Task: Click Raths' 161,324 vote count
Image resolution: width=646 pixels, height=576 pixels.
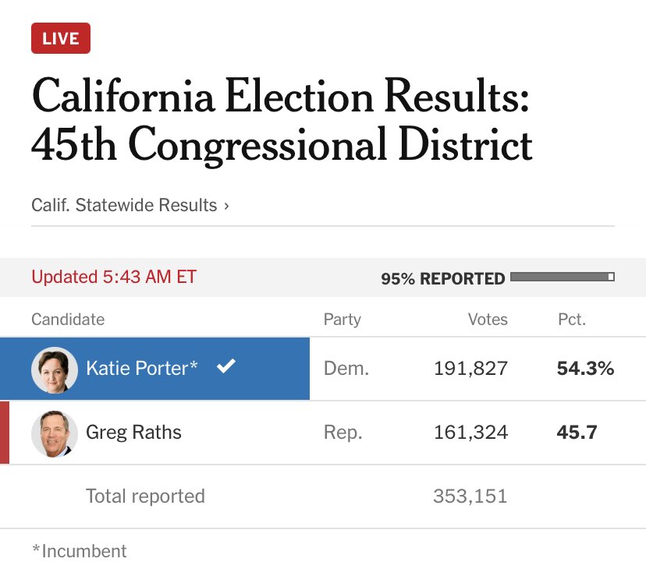Action: point(471,433)
